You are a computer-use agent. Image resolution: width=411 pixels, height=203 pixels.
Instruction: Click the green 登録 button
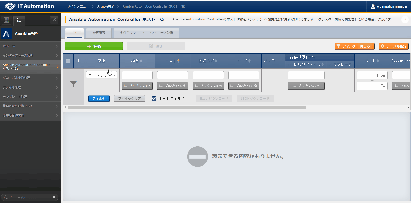(94, 46)
